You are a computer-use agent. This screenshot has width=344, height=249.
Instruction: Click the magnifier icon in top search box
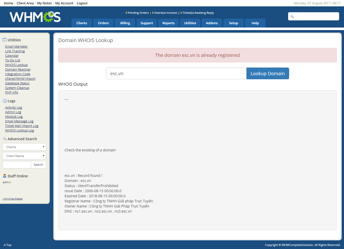click(292, 17)
